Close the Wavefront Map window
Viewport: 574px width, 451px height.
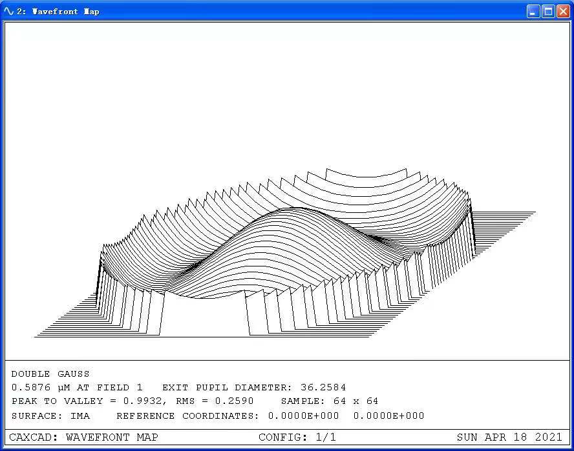pos(563,12)
